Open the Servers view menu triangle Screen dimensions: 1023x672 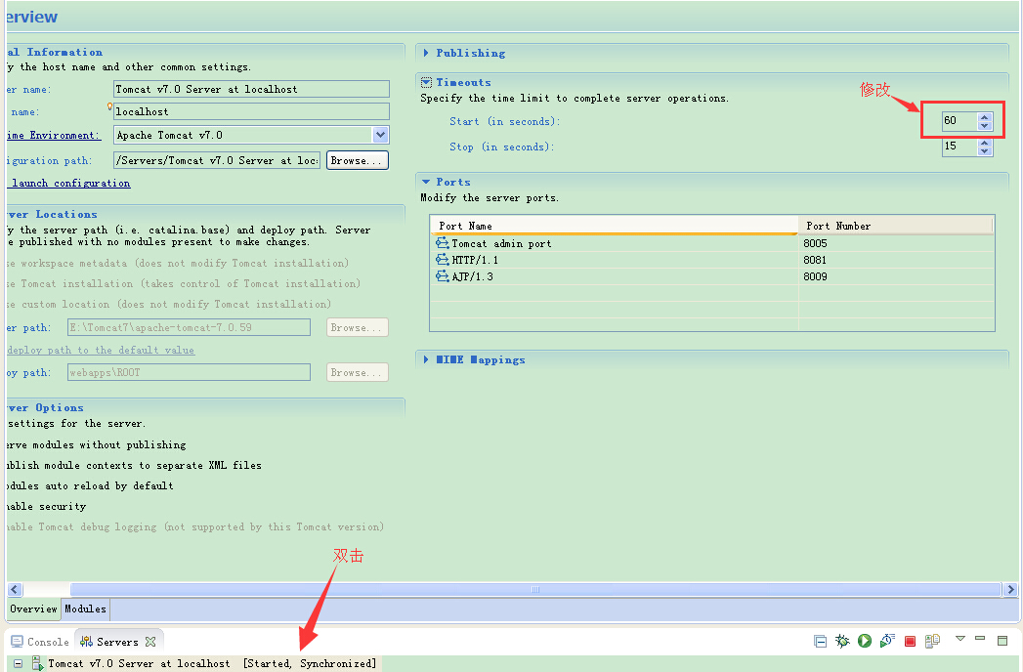click(x=959, y=639)
